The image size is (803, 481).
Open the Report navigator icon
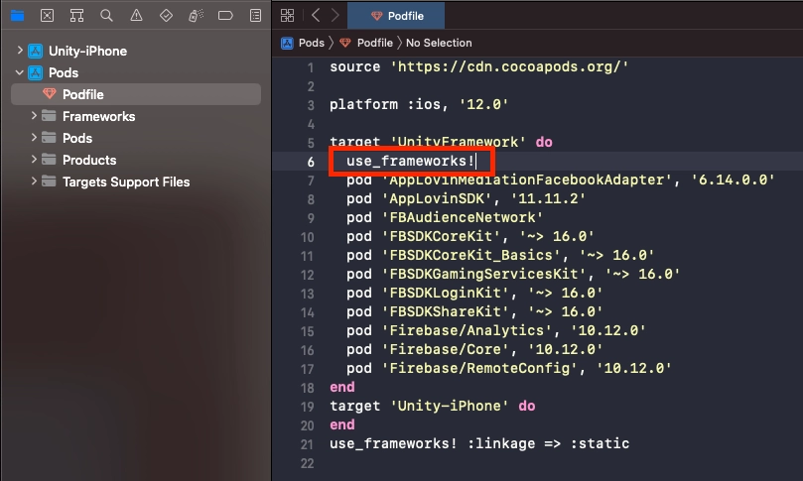pyautogui.click(x=255, y=15)
